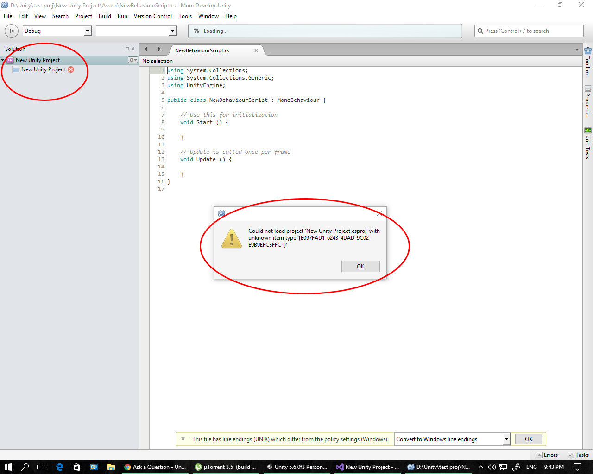Click the 'No selection' breadcrumb

pyautogui.click(x=158, y=61)
